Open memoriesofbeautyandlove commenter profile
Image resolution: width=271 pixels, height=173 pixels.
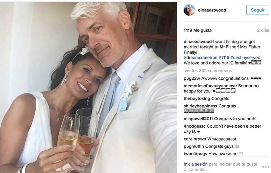click(x=210, y=86)
